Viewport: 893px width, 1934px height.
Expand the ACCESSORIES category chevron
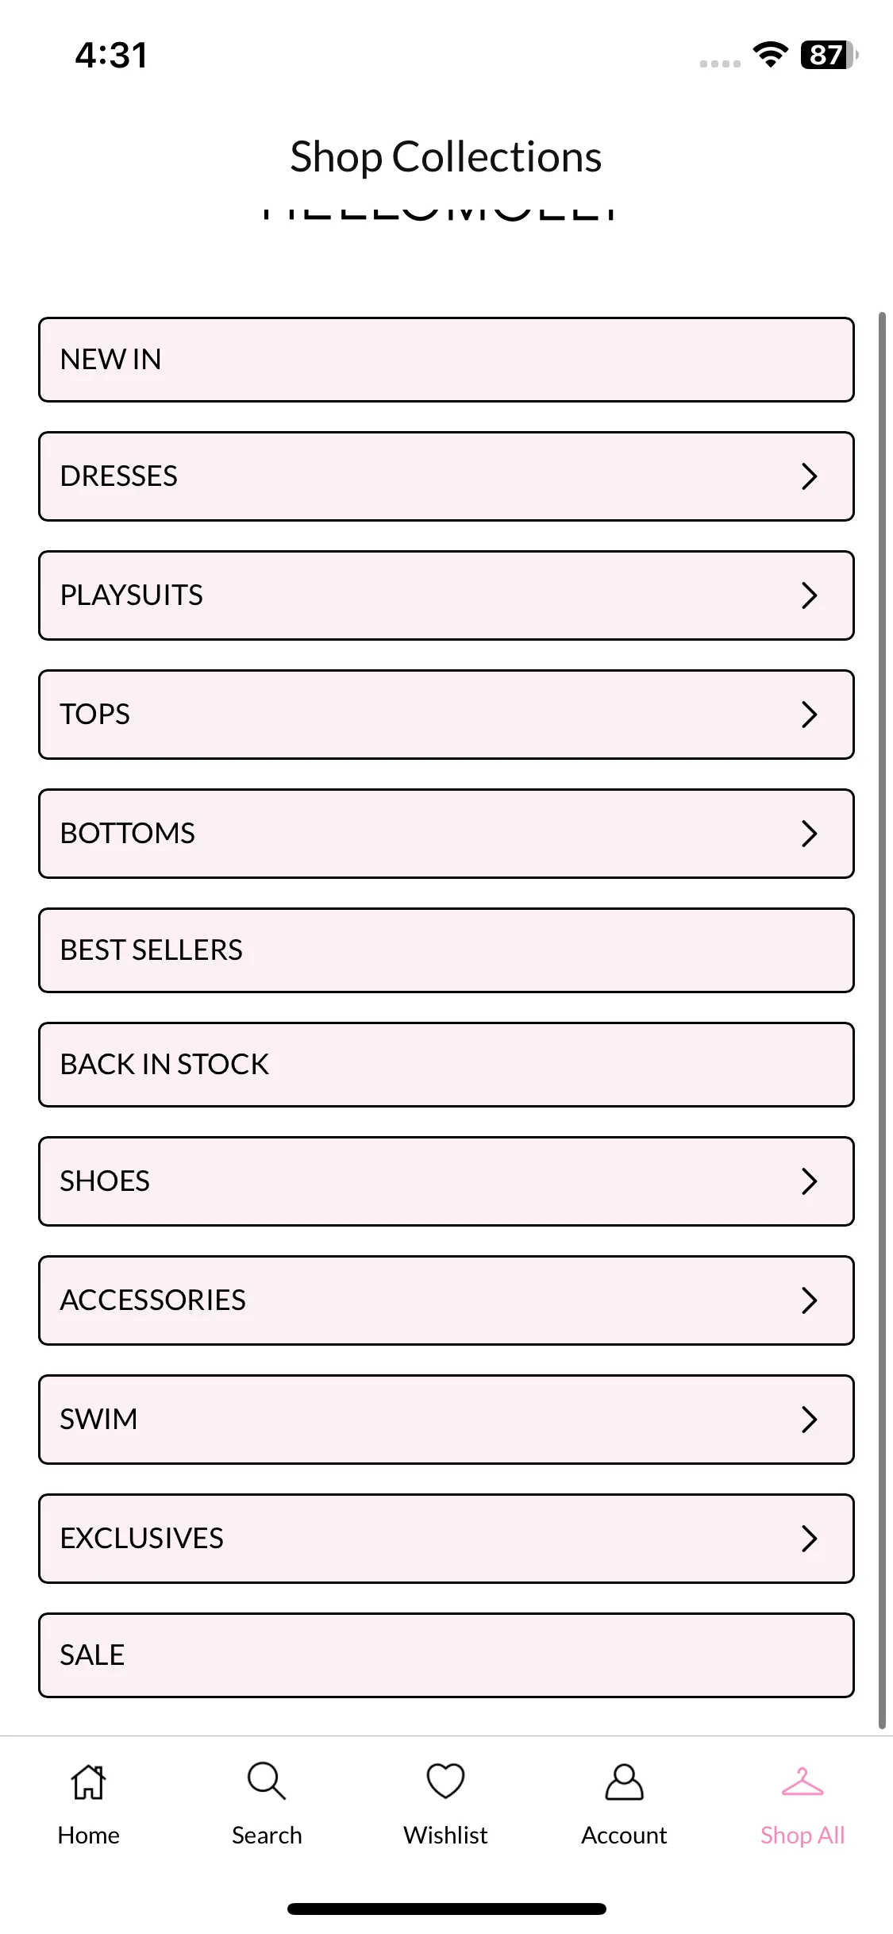pos(809,1300)
